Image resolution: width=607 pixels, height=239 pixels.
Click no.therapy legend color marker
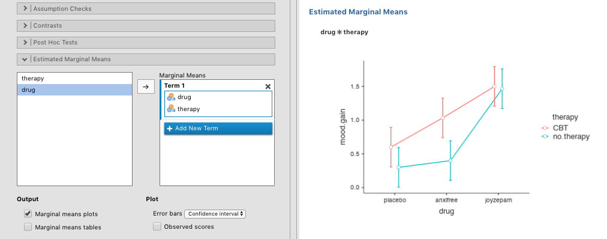pos(545,136)
